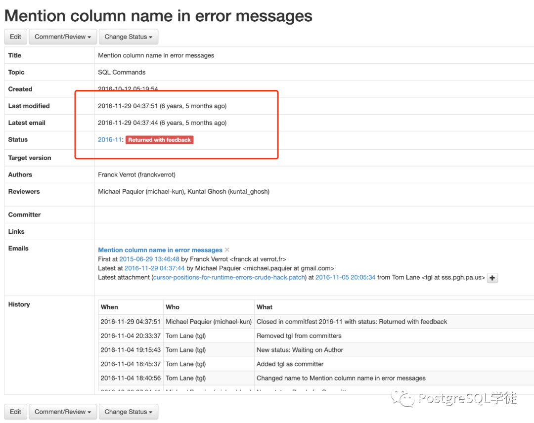Download cursor-positions-for-runtime-errors-crude-hack.patch attachment
The height and width of the screenshot is (423, 534).
229,278
